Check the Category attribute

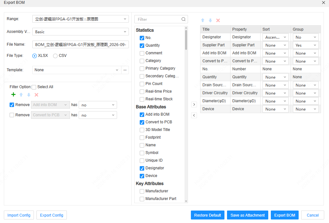[x=142, y=61]
